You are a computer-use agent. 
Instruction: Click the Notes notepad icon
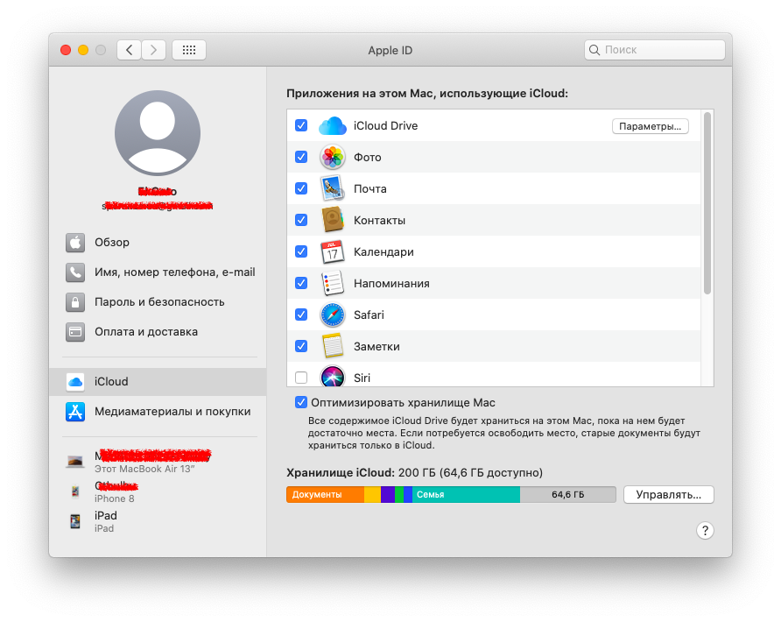(x=332, y=346)
